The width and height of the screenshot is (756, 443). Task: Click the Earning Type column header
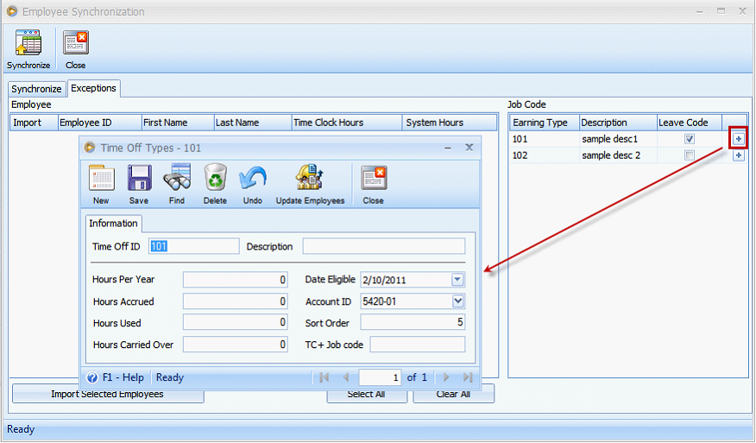[545, 123]
